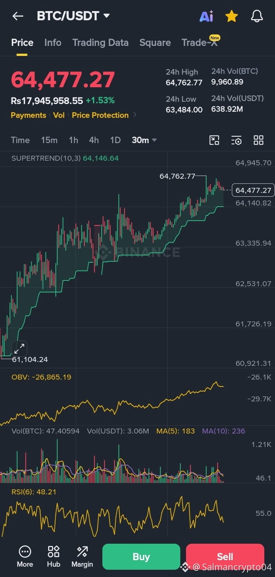Select the 15m interval
This screenshot has height=577, width=275.
click(49, 140)
